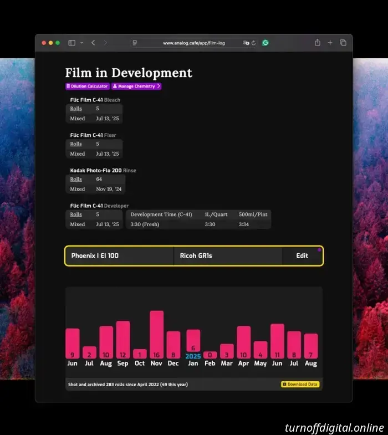388x435 pixels.
Task: Click the purple dot indicator near Edit
Action: click(319, 250)
